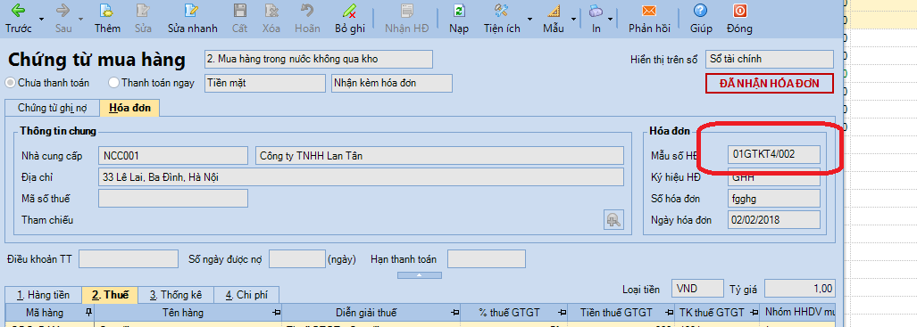Expand the Tiện ích dropdown arrow
The width and height of the screenshot is (917, 327).
[529, 20]
